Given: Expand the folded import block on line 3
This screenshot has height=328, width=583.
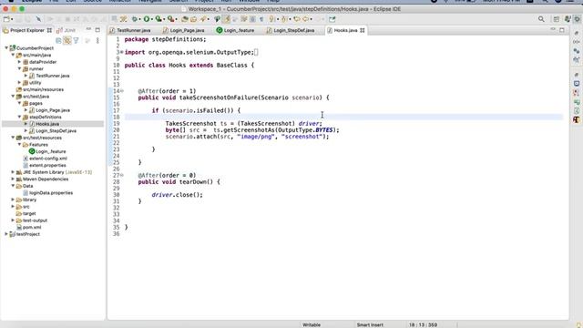Looking at the screenshot, I should tap(121, 52).
